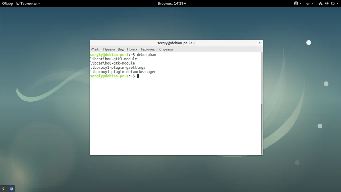The width and height of the screenshot is (341, 192).
Task: Click the blue tray app icon
Action: click(x=11, y=189)
